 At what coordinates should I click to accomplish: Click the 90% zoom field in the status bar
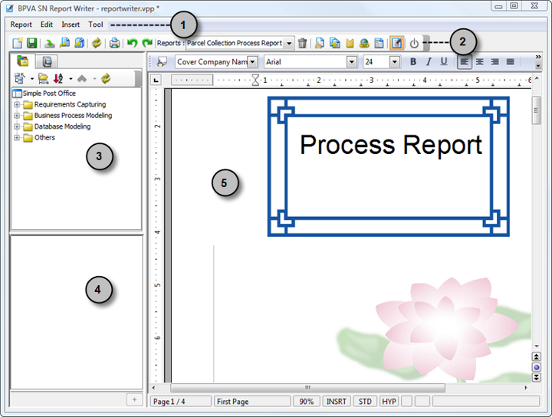[x=306, y=402]
